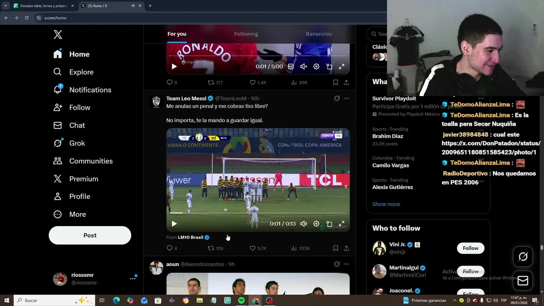Ask Grok about Team Leo Messi post
544x306 pixels.
pyautogui.click(x=337, y=99)
